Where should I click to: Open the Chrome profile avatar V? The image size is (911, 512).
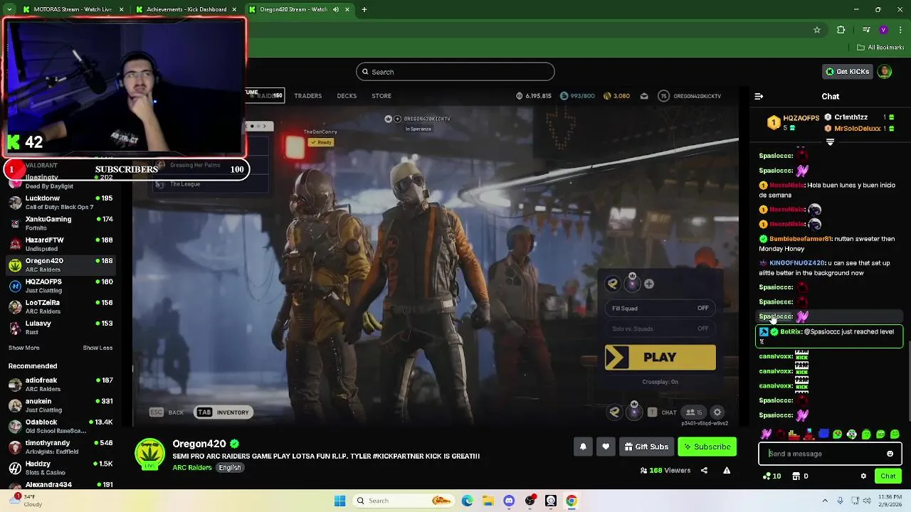(883, 30)
